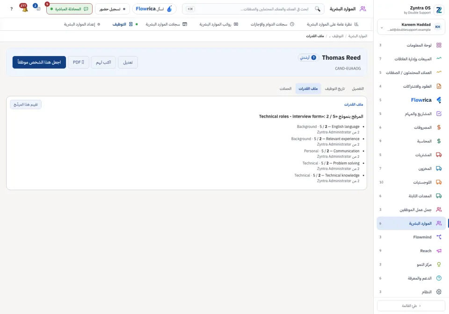Export the candidate as PDF
Viewport: 449px width, 314px height.
pyautogui.click(x=79, y=62)
